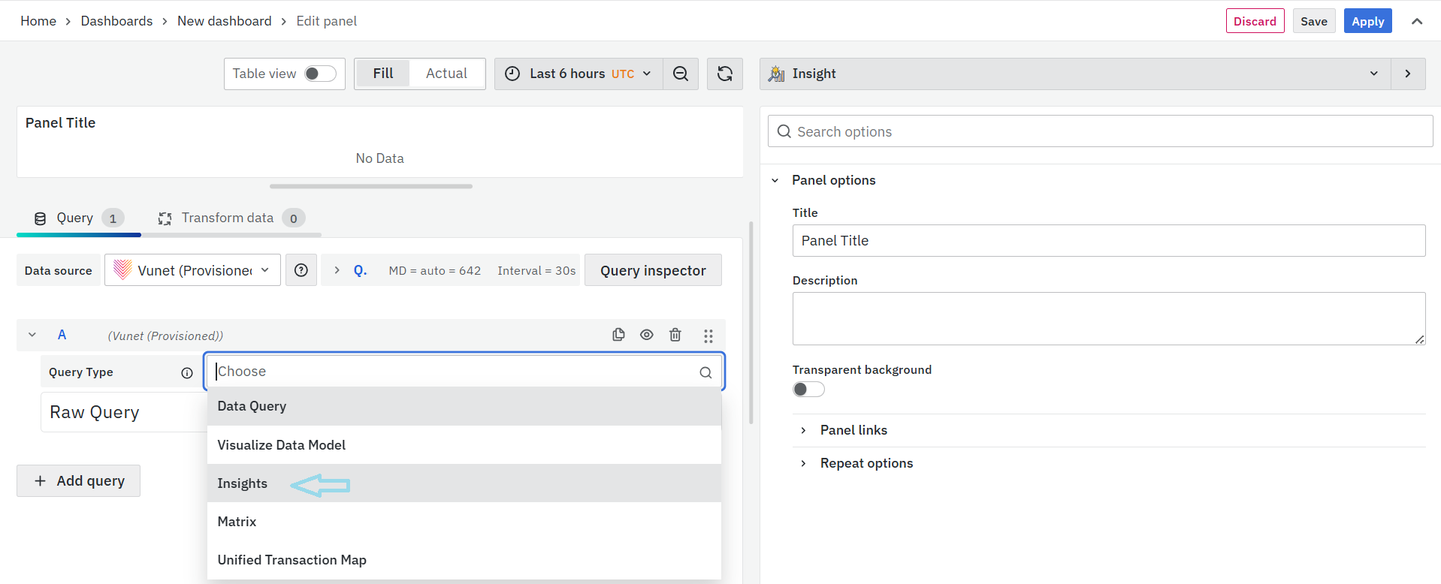Viewport: 1441px width, 584px height.
Task: Select Insights from the query type list
Action: click(x=243, y=483)
